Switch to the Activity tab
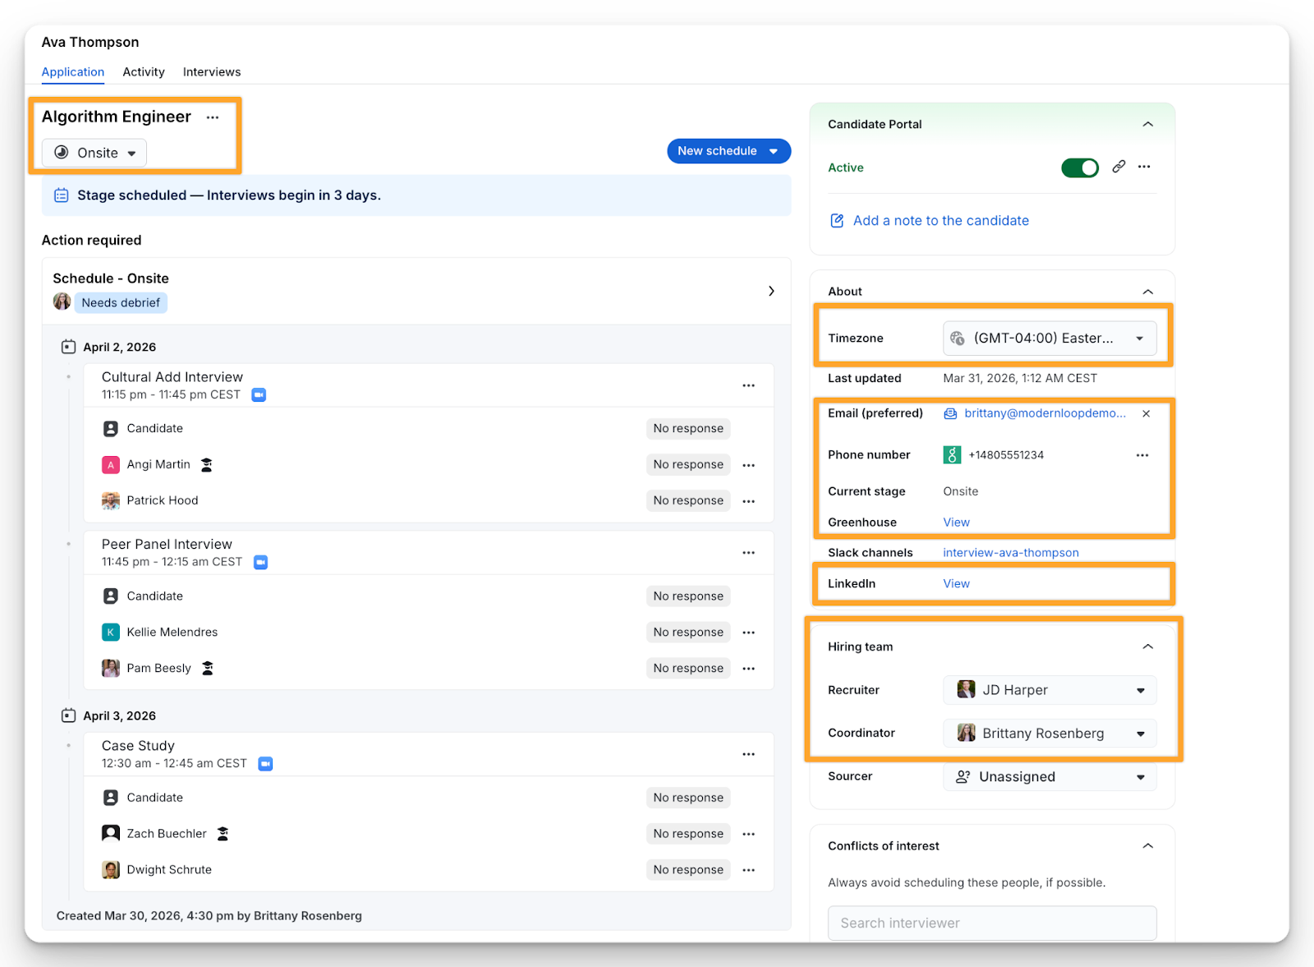Screen dimensions: 1314x967 click(x=144, y=72)
